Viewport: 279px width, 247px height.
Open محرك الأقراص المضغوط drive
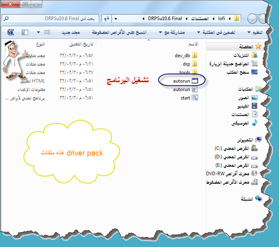[232, 182]
